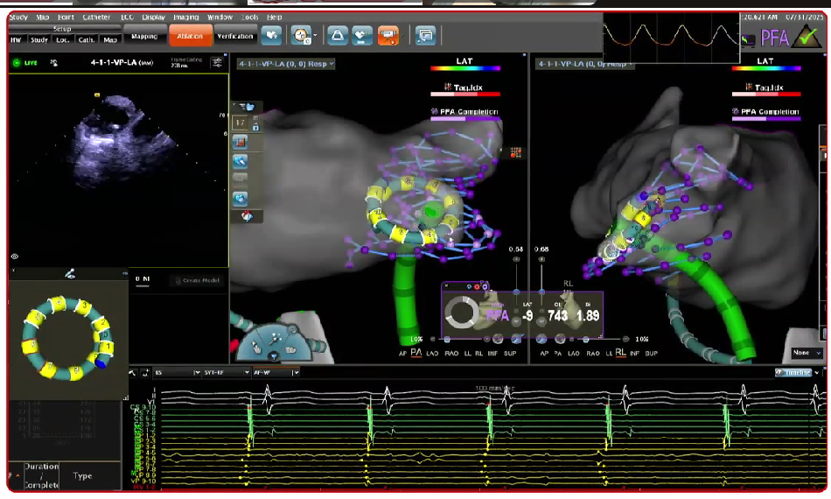Screen dimensions: 831x499
Task: Toggle the ultrasound eye visibility icon
Action: tap(15, 257)
